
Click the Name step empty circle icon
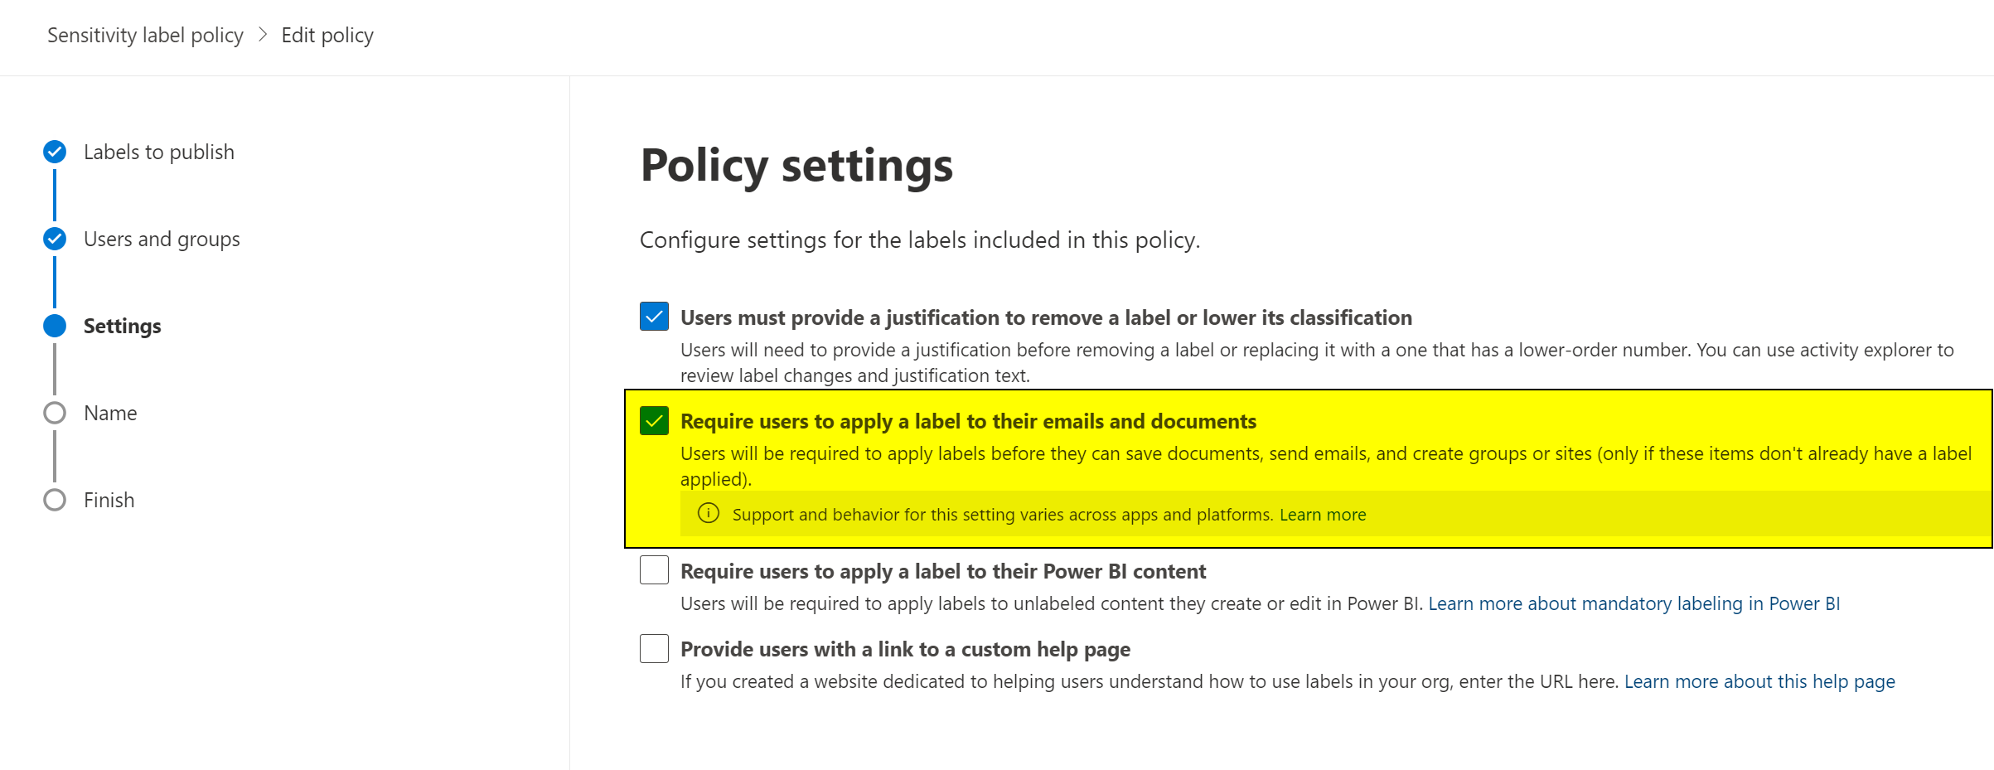point(55,413)
